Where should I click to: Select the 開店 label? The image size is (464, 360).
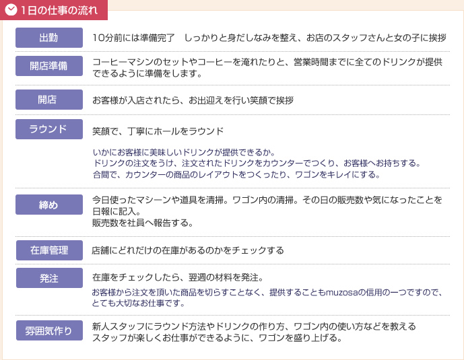click(x=49, y=100)
